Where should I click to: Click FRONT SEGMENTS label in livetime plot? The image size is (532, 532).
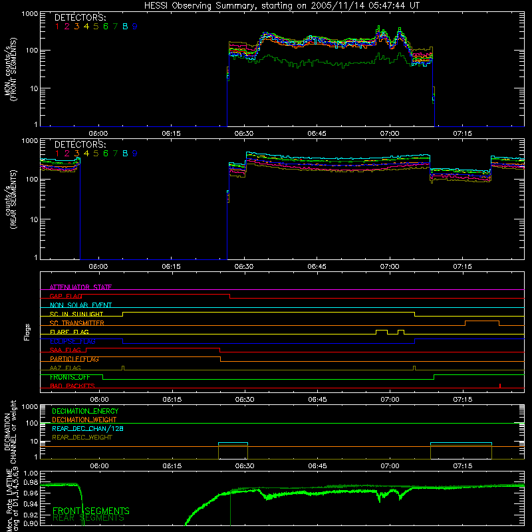(91, 511)
